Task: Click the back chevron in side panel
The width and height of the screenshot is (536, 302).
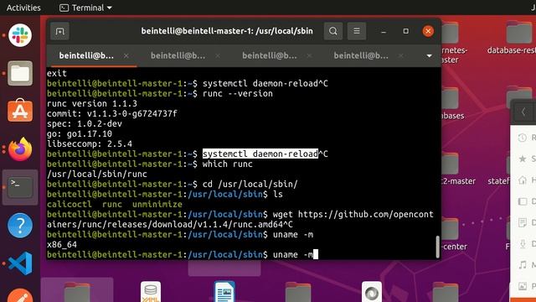Action: (x=523, y=112)
